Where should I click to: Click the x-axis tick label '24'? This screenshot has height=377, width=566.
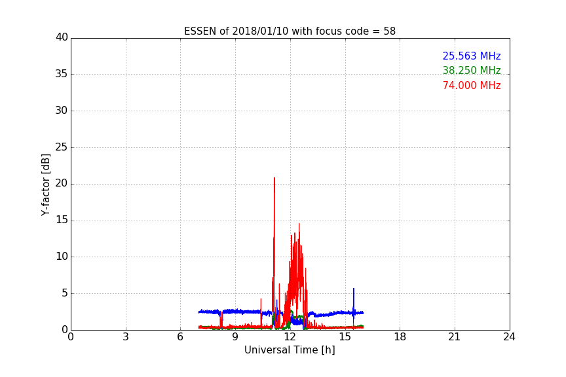pos(509,337)
